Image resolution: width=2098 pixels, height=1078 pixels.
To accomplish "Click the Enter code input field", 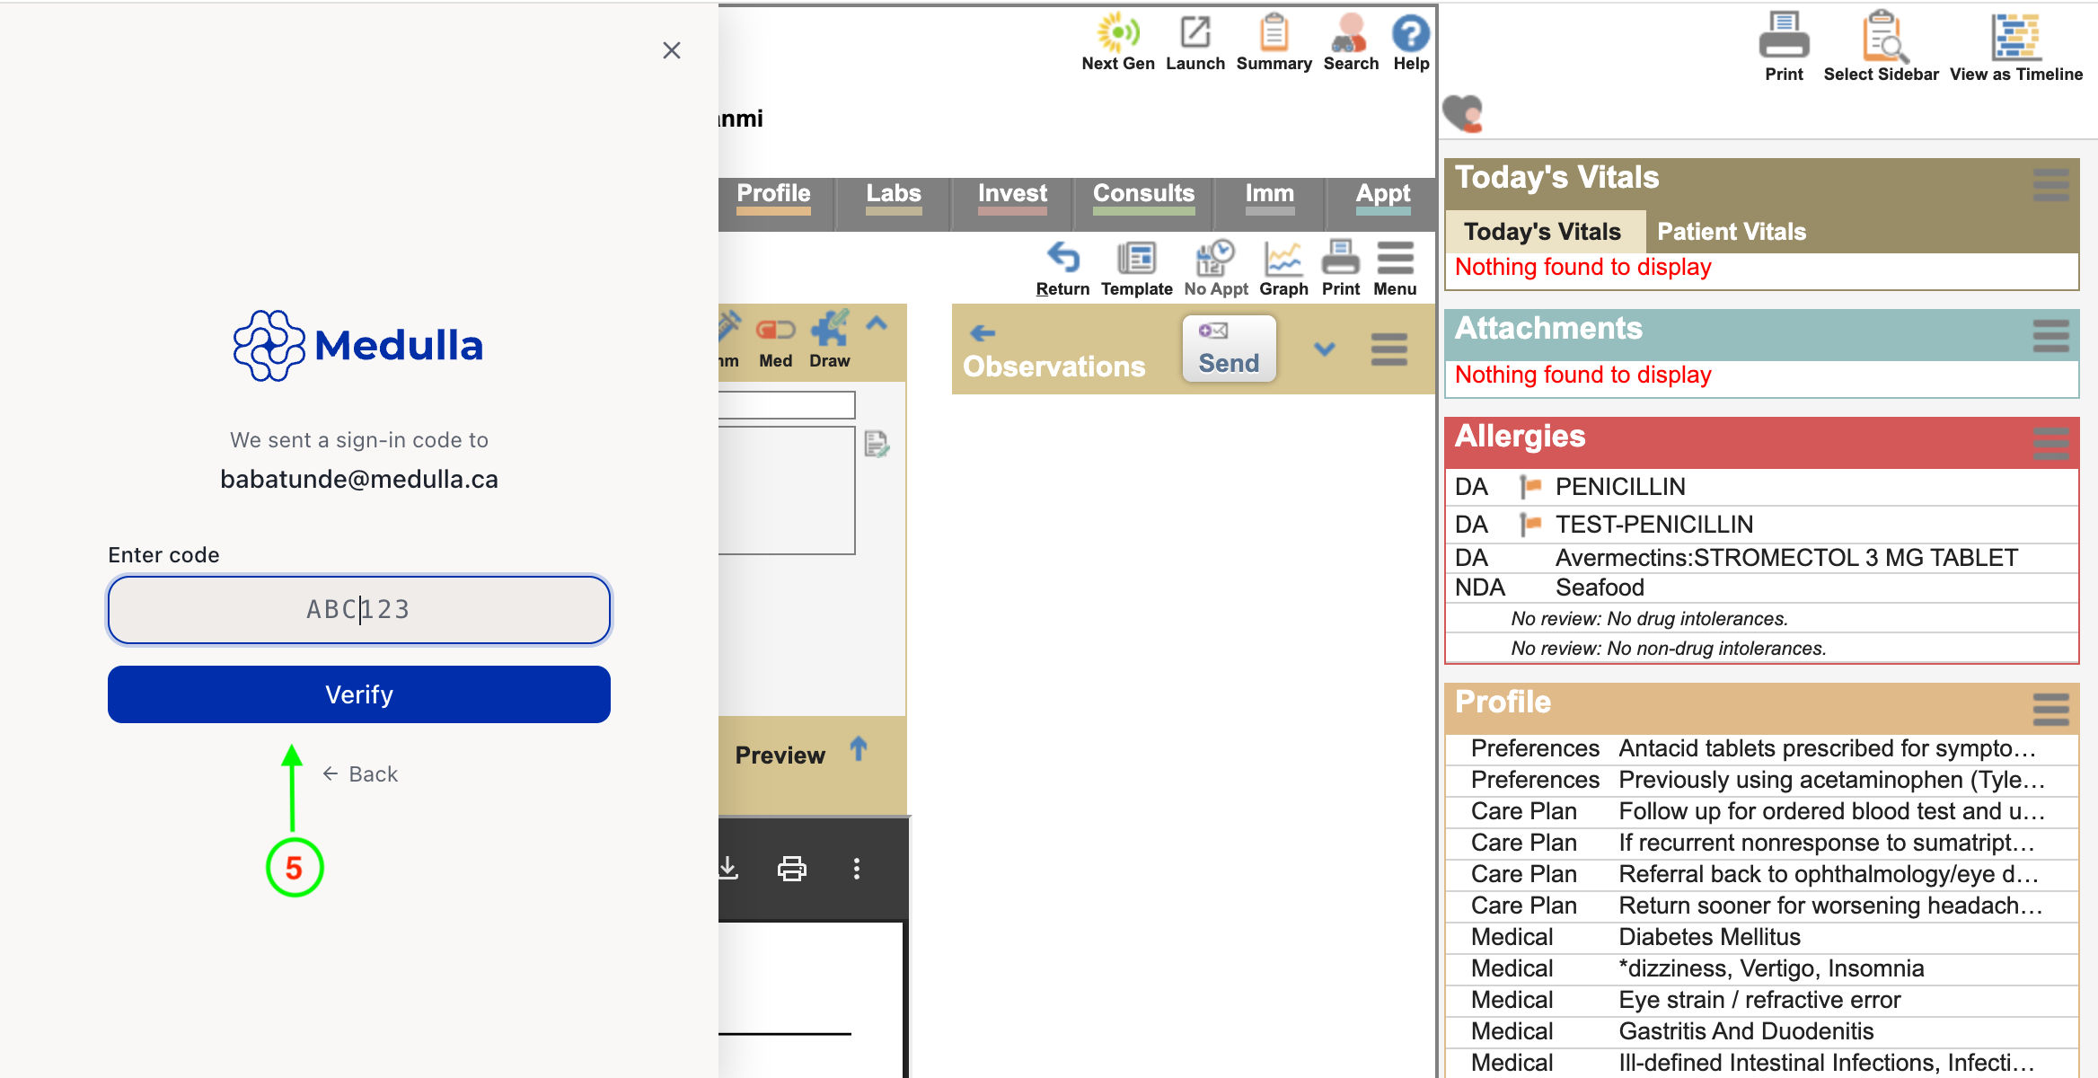I will click(x=359, y=610).
